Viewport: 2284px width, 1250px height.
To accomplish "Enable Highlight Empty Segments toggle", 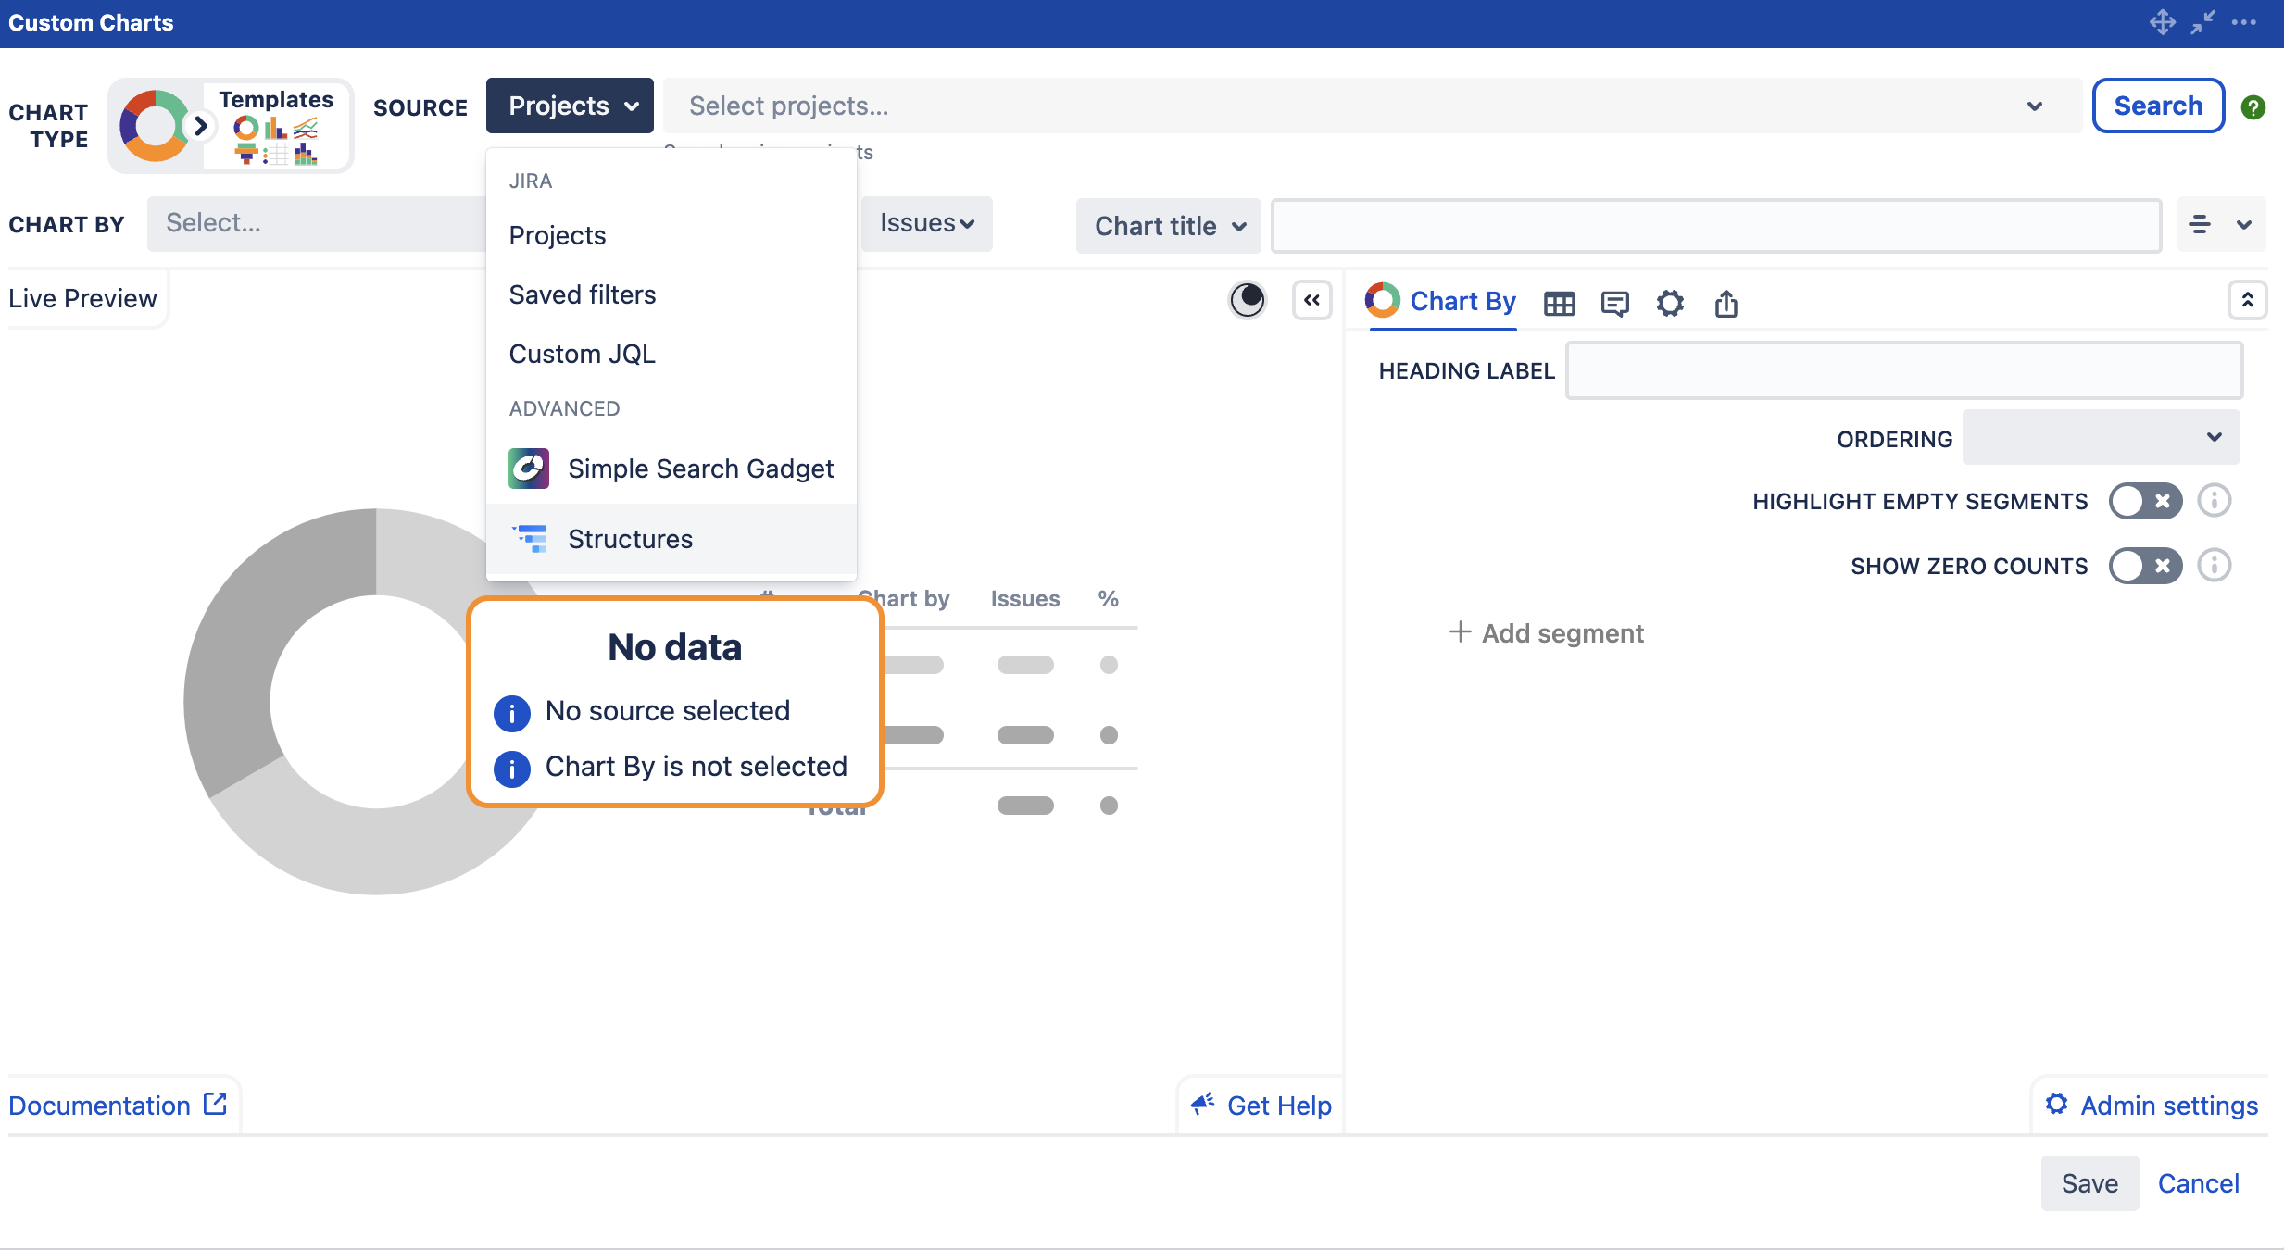I will point(2144,501).
